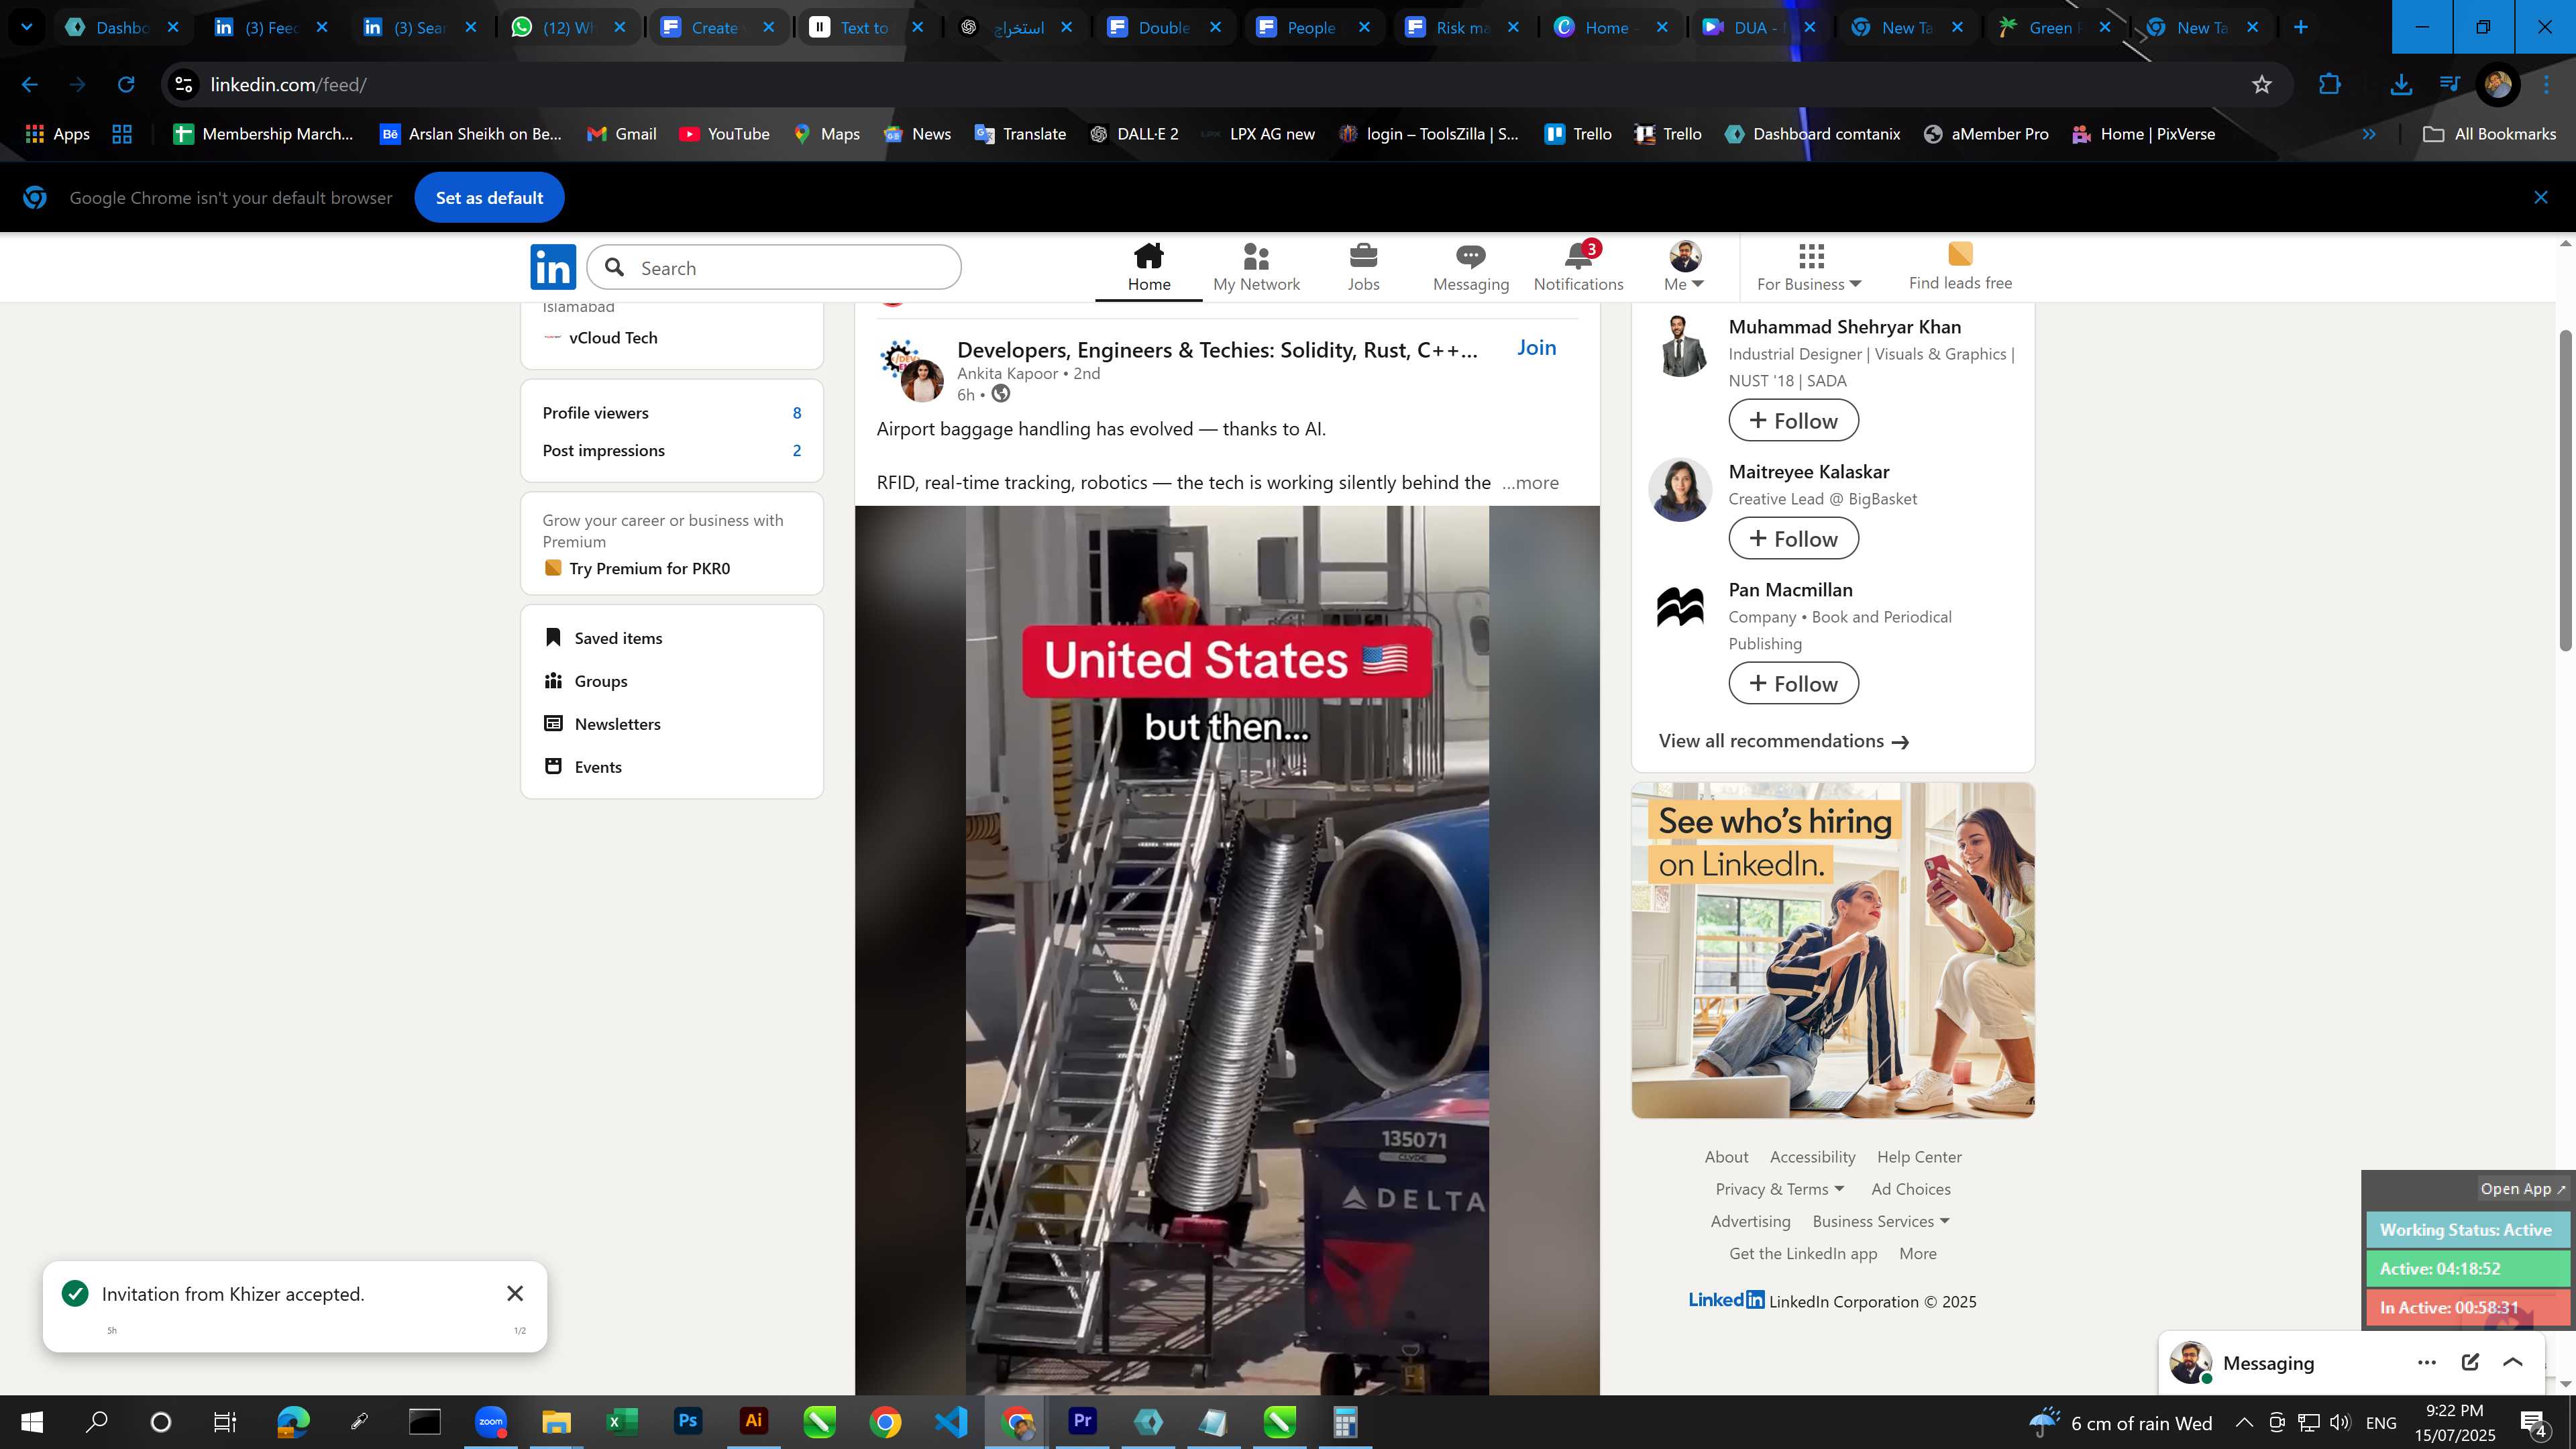Click Set as default button
Viewport: 2576px width, 1449px height.
[x=489, y=197]
